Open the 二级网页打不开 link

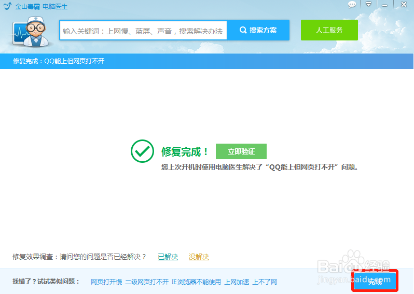(147, 282)
